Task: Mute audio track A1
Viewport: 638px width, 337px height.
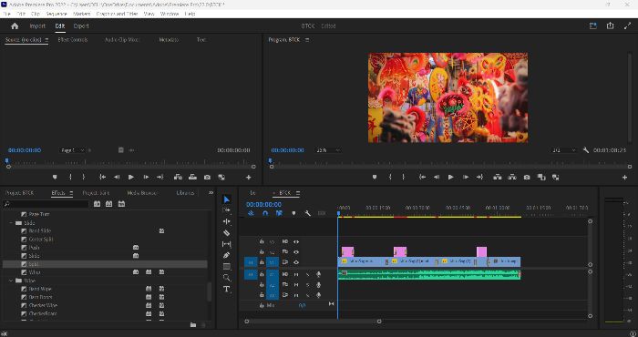Action: pos(296,274)
